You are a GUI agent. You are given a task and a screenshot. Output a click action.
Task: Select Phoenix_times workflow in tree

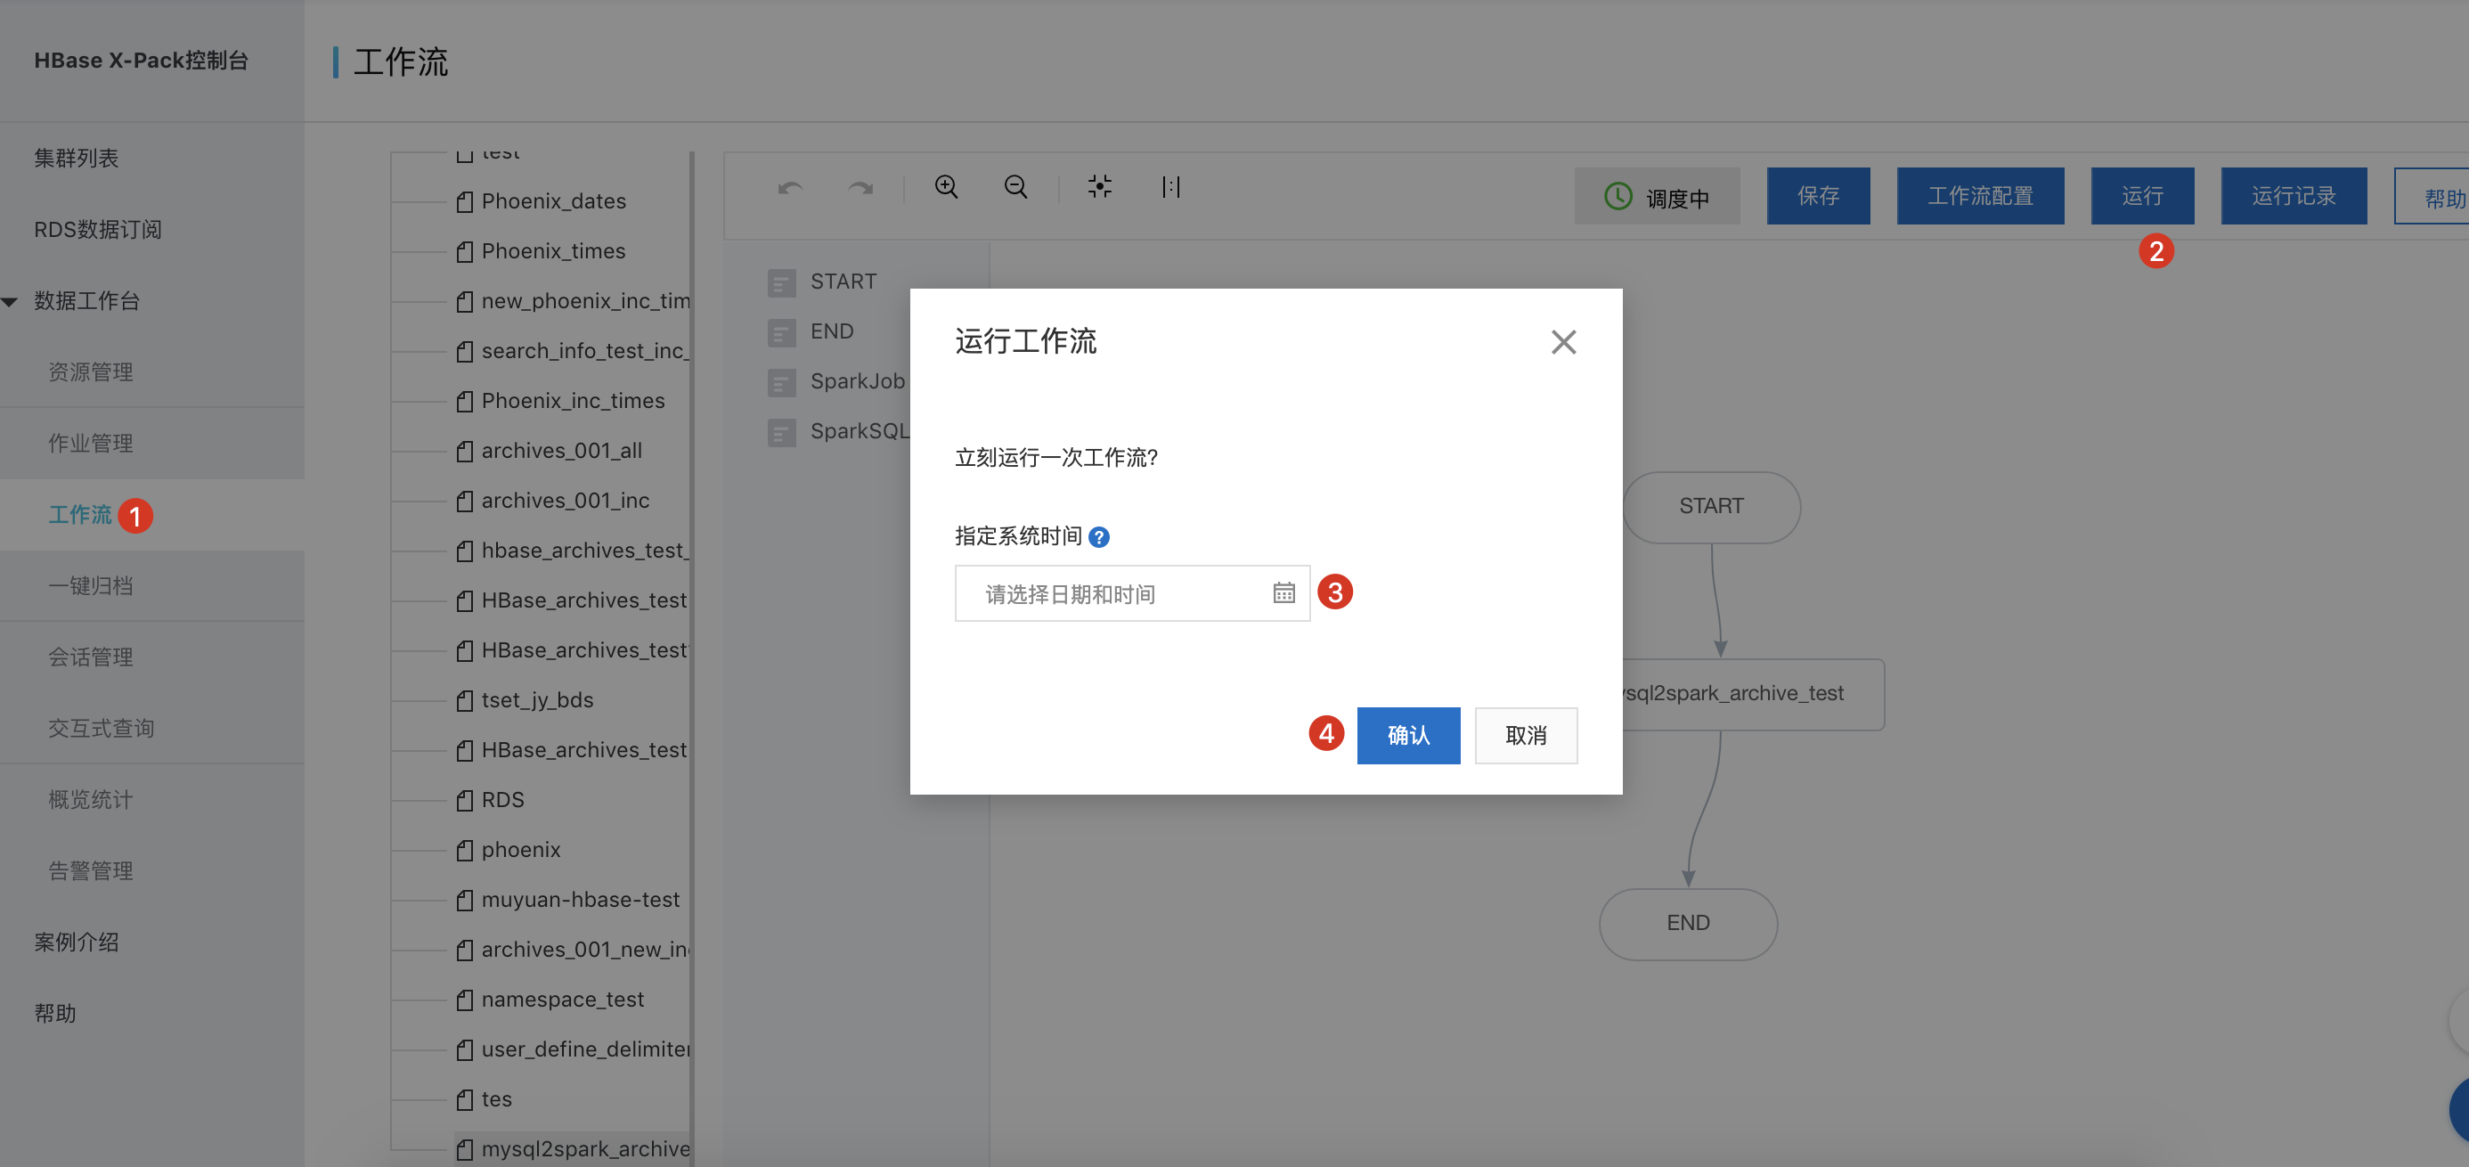click(x=553, y=251)
